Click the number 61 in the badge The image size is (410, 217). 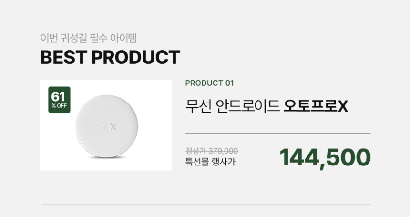[59, 96]
